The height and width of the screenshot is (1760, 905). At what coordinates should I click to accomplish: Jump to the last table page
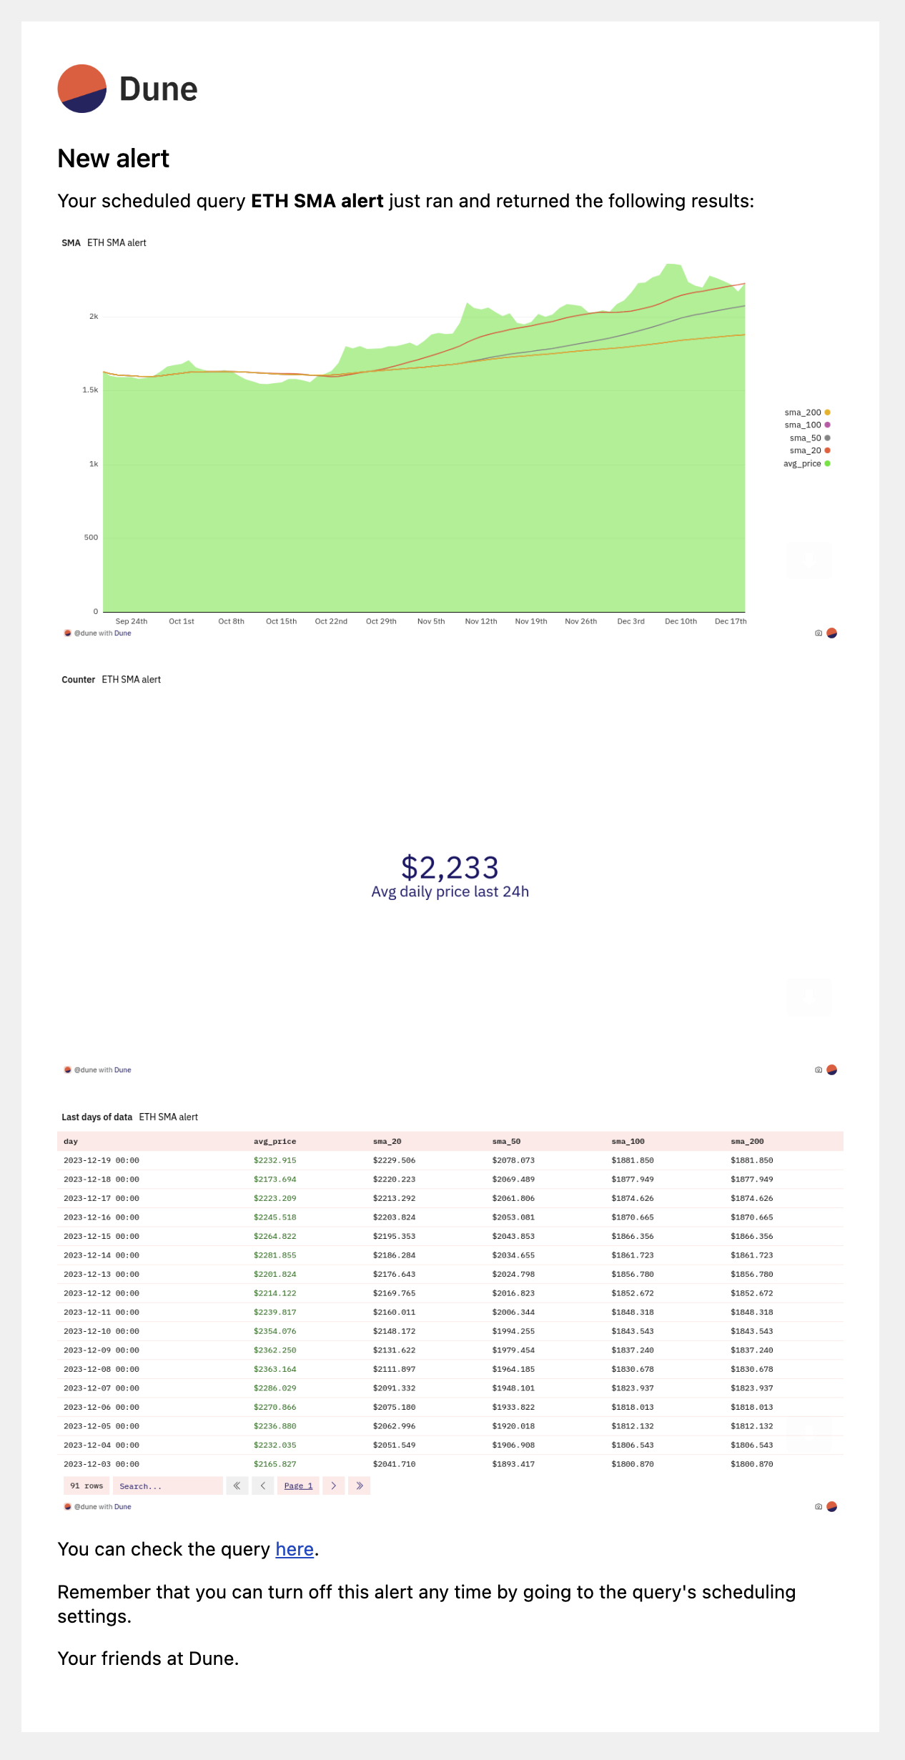click(359, 1485)
